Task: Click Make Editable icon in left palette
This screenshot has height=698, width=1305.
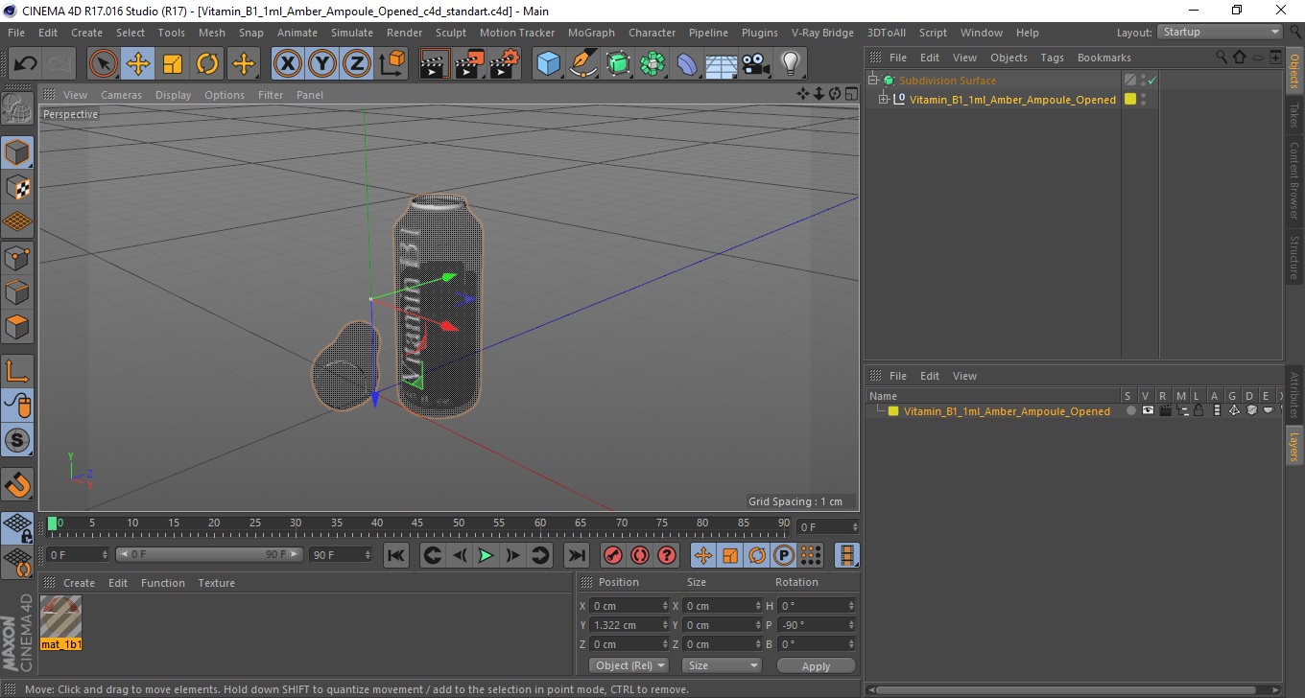Action: coord(17,108)
